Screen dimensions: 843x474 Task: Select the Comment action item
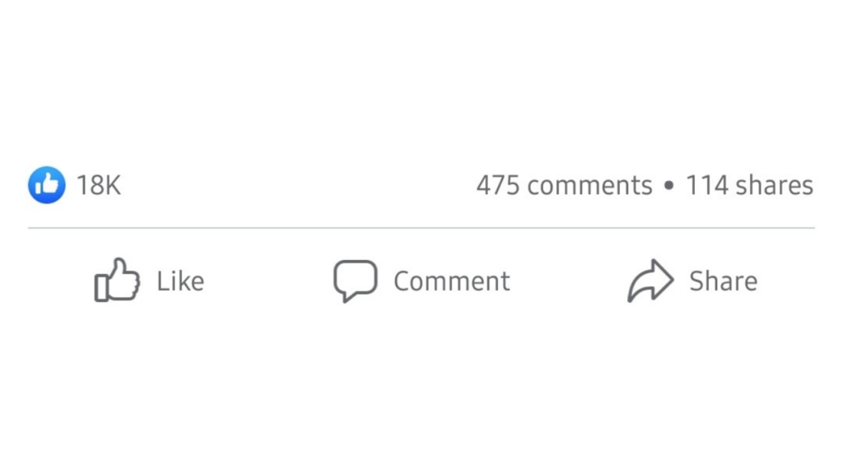(421, 281)
